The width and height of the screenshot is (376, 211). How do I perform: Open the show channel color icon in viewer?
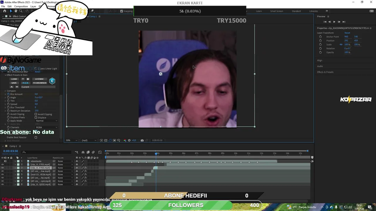(x=125, y=140)
